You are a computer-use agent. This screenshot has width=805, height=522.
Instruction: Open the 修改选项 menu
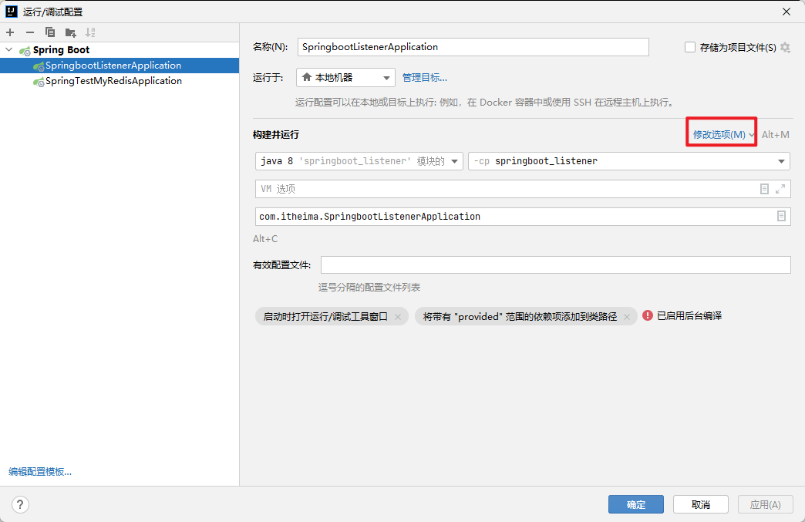720,133
